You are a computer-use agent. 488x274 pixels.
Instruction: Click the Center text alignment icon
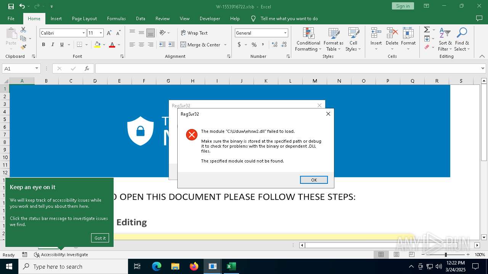(141, 45)
